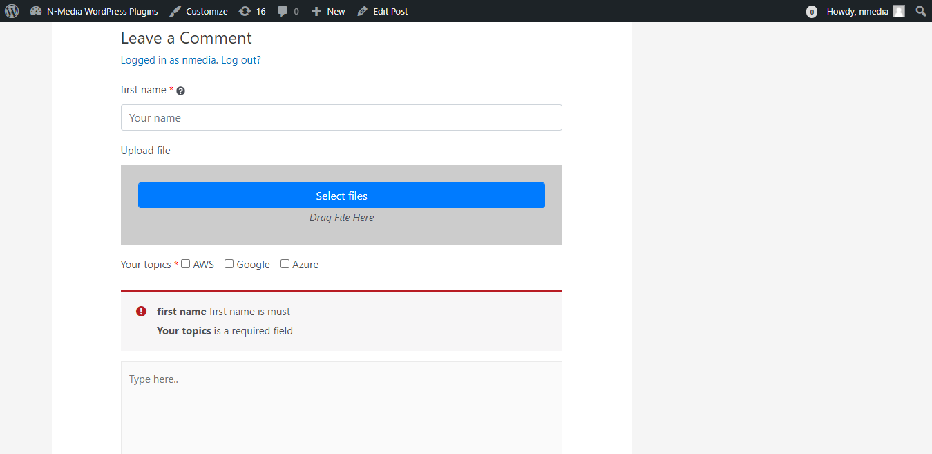Check the AWS topic checkbox
Viewport: 932px width, 454px height.
click(185, 264)
